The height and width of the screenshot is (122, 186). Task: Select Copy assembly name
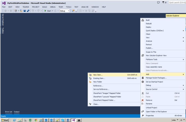154,67
